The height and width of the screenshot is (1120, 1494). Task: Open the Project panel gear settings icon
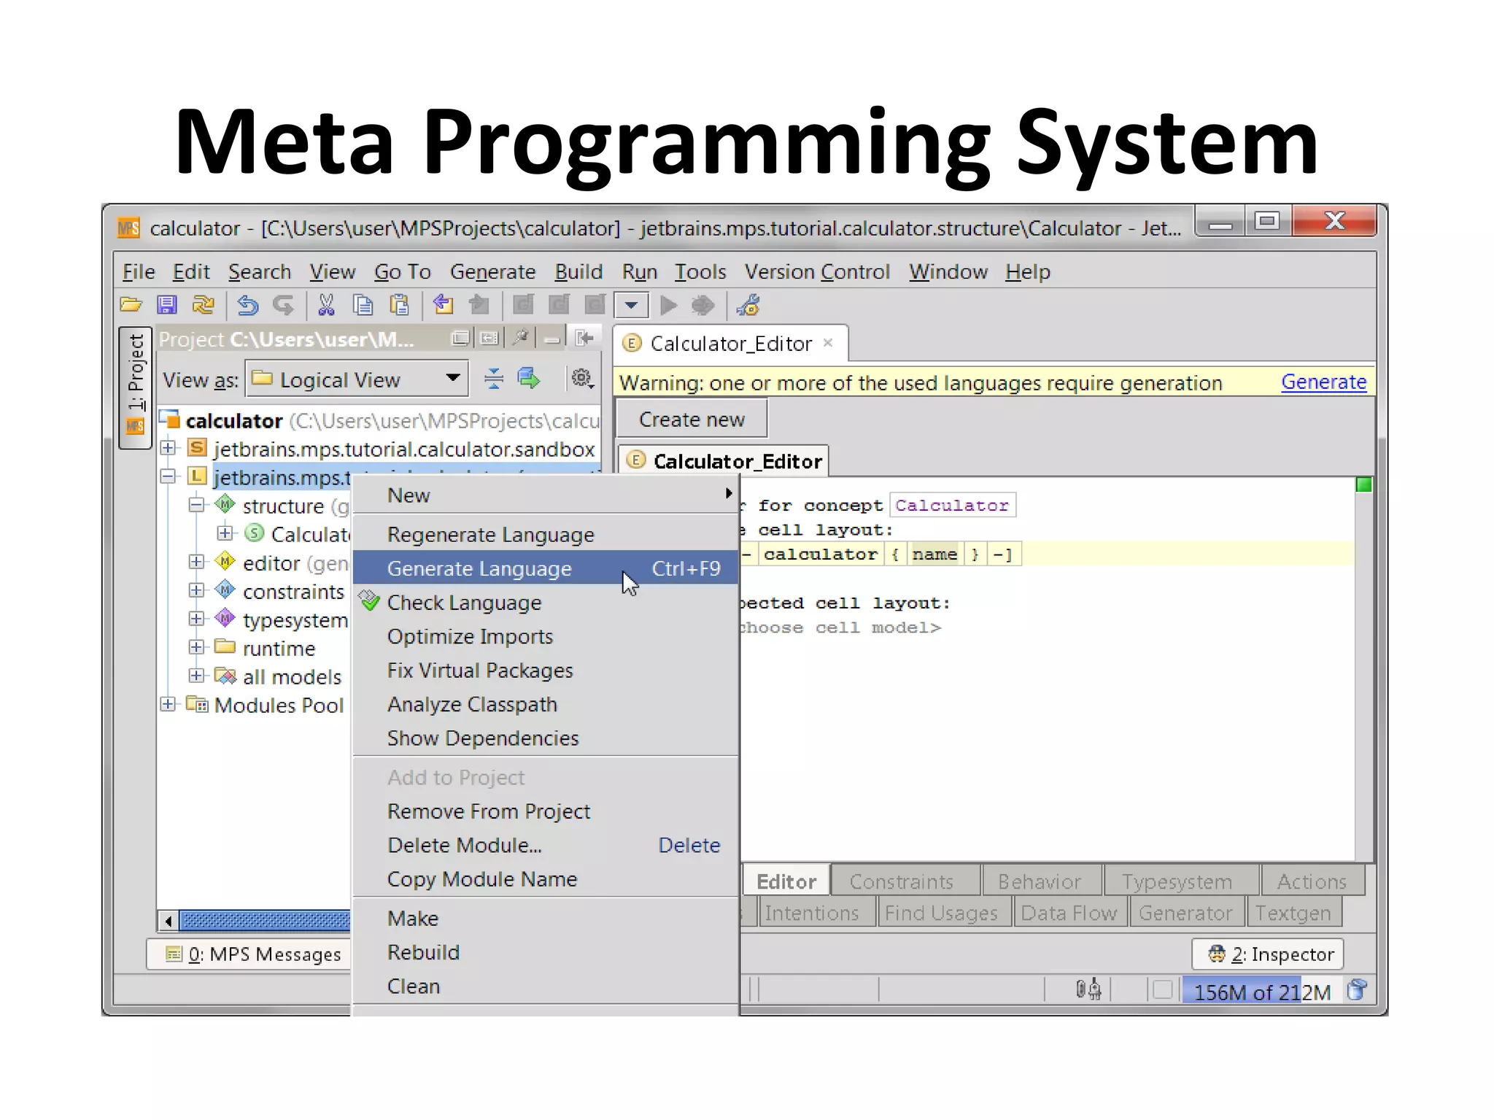[x=582, y=379]
